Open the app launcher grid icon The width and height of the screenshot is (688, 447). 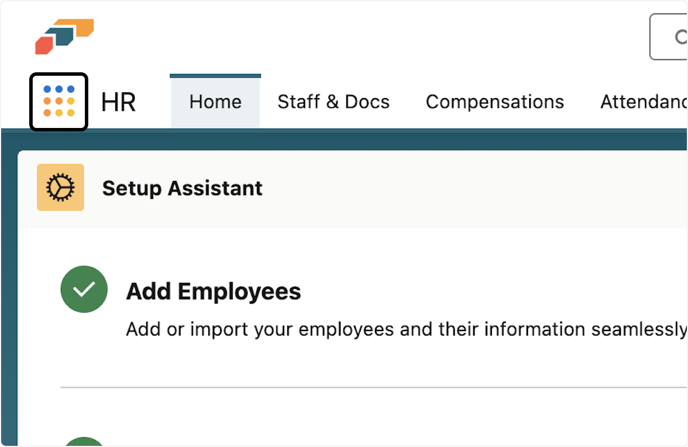click(x=58, y=102)
